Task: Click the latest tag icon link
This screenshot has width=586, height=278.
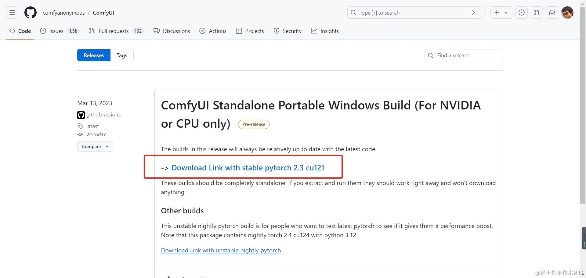Action: (x=81, y=126)
